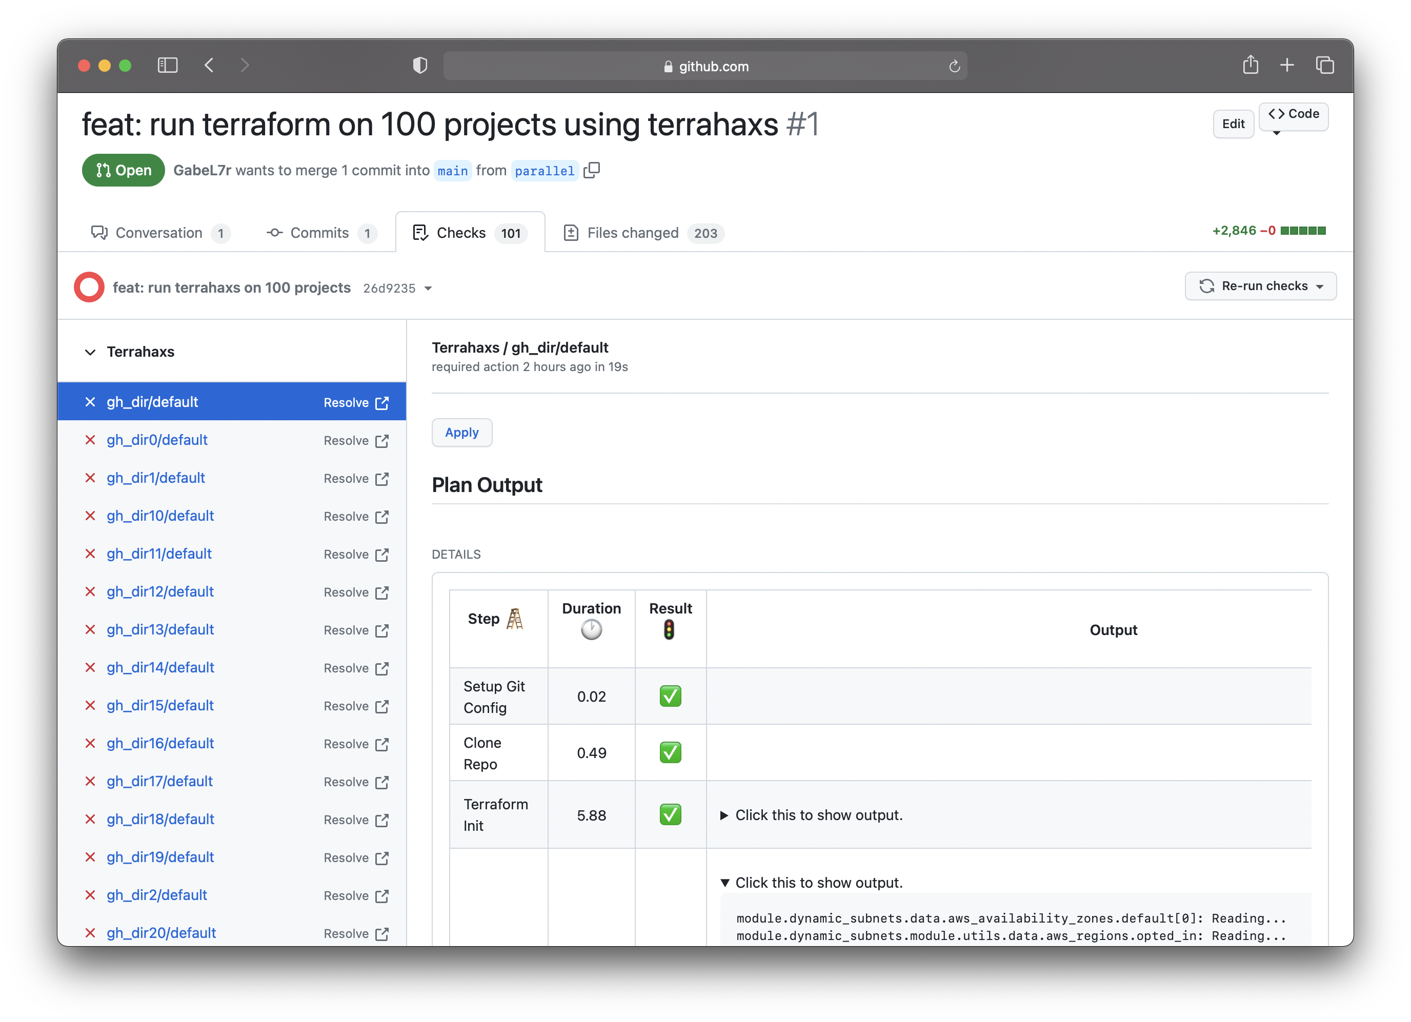
Task: Show the tab overview icon
Action: click(1324, 65)
